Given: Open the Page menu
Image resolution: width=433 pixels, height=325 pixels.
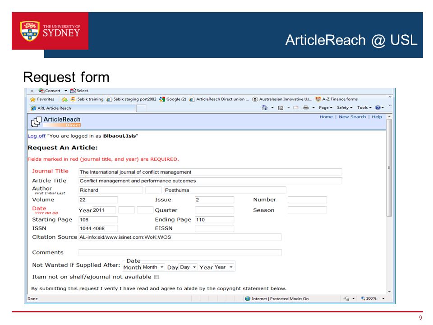Looking at the screenshot, I should pos(326,108).
